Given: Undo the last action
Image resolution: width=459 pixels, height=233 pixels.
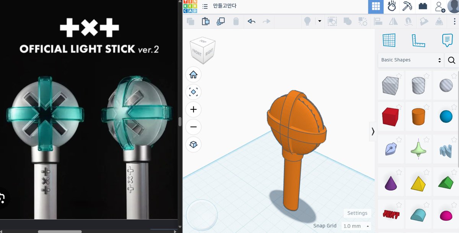Looking at the screenshot, I should 251,21.
